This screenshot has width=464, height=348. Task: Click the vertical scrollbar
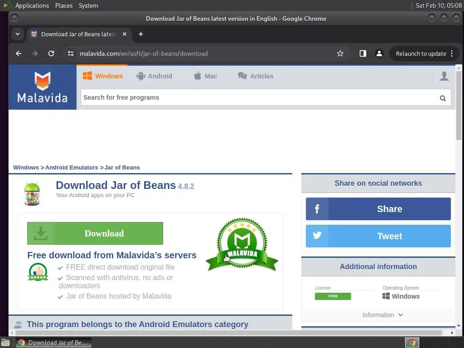[x=459, y=106]
